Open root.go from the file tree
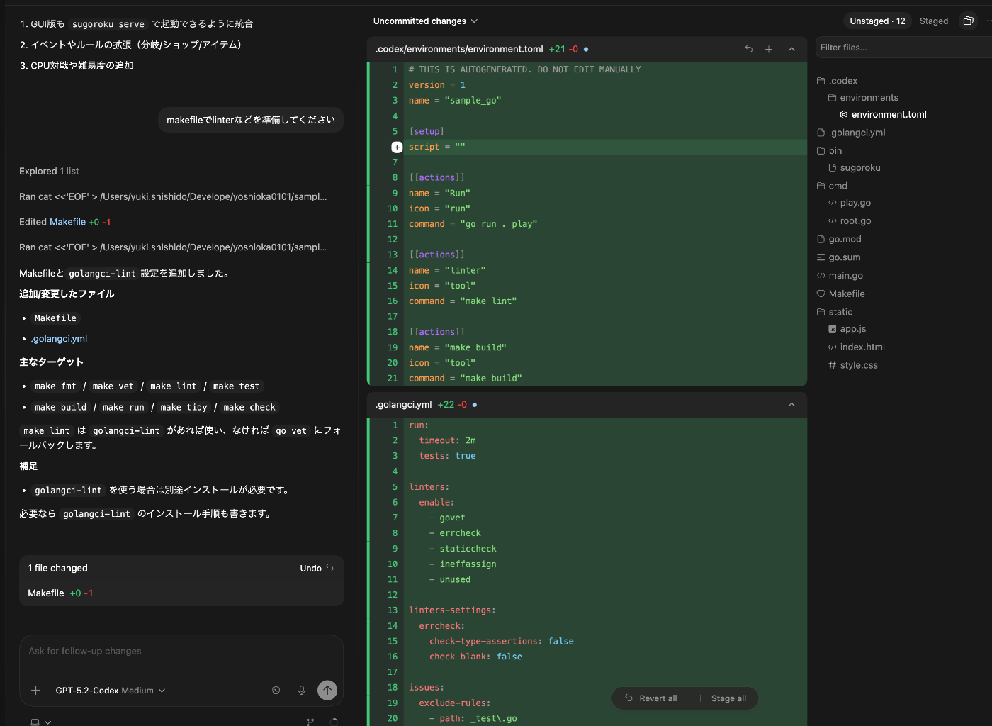 point(849,221)
